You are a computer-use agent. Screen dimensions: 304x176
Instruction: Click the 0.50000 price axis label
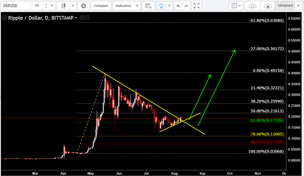click(x=294, y=51)
